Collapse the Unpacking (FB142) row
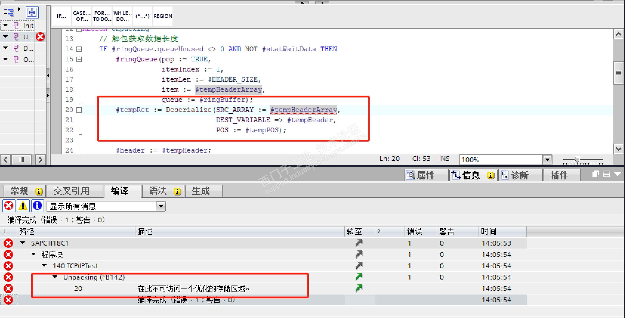 pos(55,277)
